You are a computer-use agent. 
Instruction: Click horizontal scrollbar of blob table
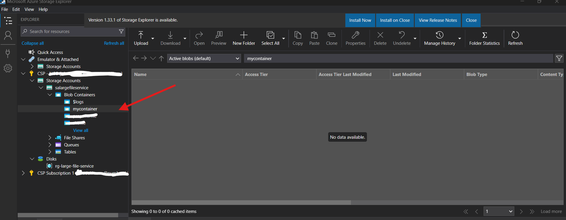coord(241,202)
